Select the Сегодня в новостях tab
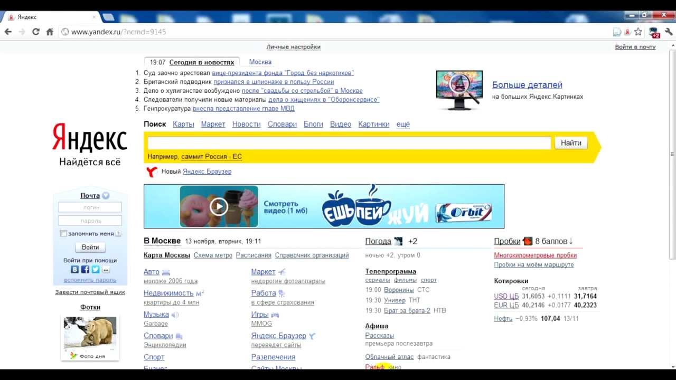Image resolution: width=676 pixels, height=380 pixels. tap(202, 62)
